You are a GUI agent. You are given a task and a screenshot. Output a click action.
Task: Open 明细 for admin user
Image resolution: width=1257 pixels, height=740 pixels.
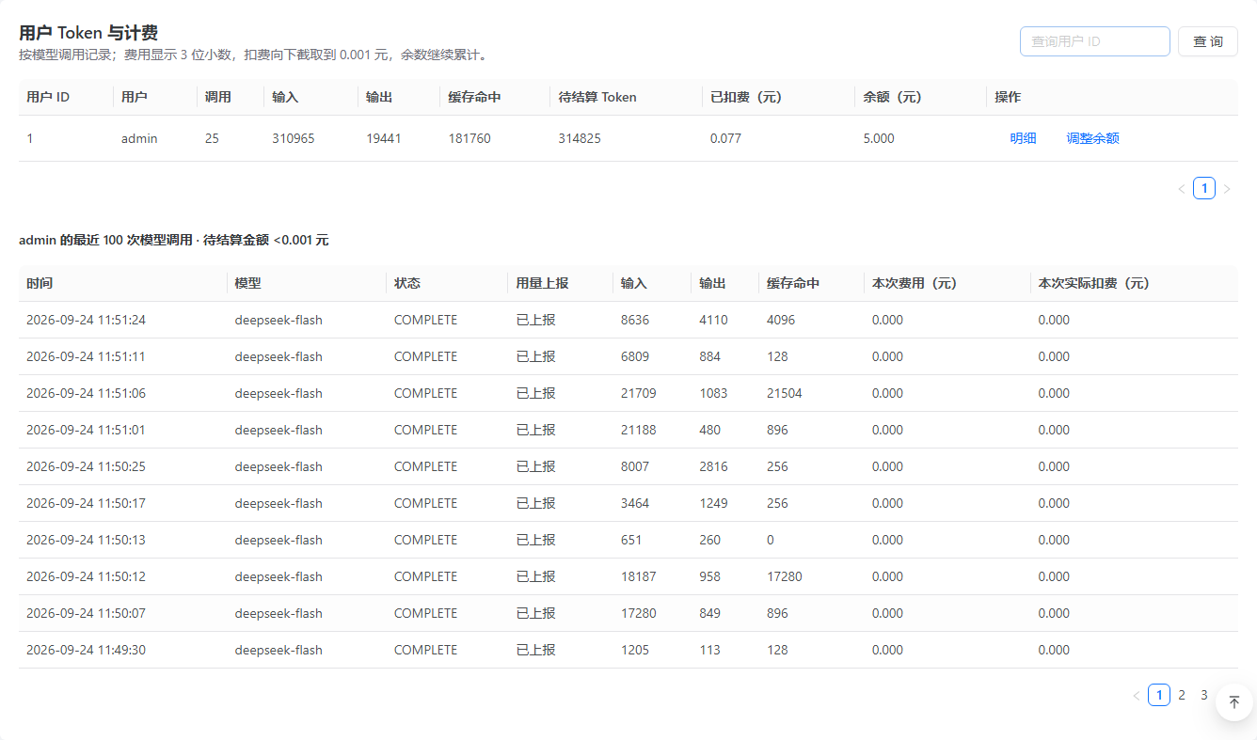pyautogui.click(x=1023, y=138)
